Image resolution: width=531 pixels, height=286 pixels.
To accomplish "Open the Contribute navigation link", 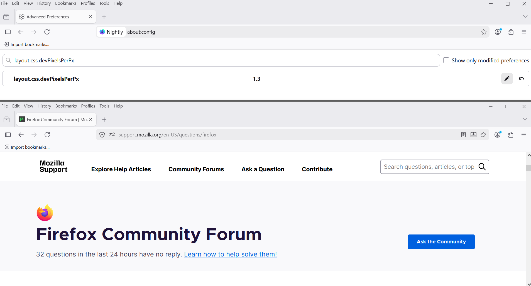I will click(317, 169).
